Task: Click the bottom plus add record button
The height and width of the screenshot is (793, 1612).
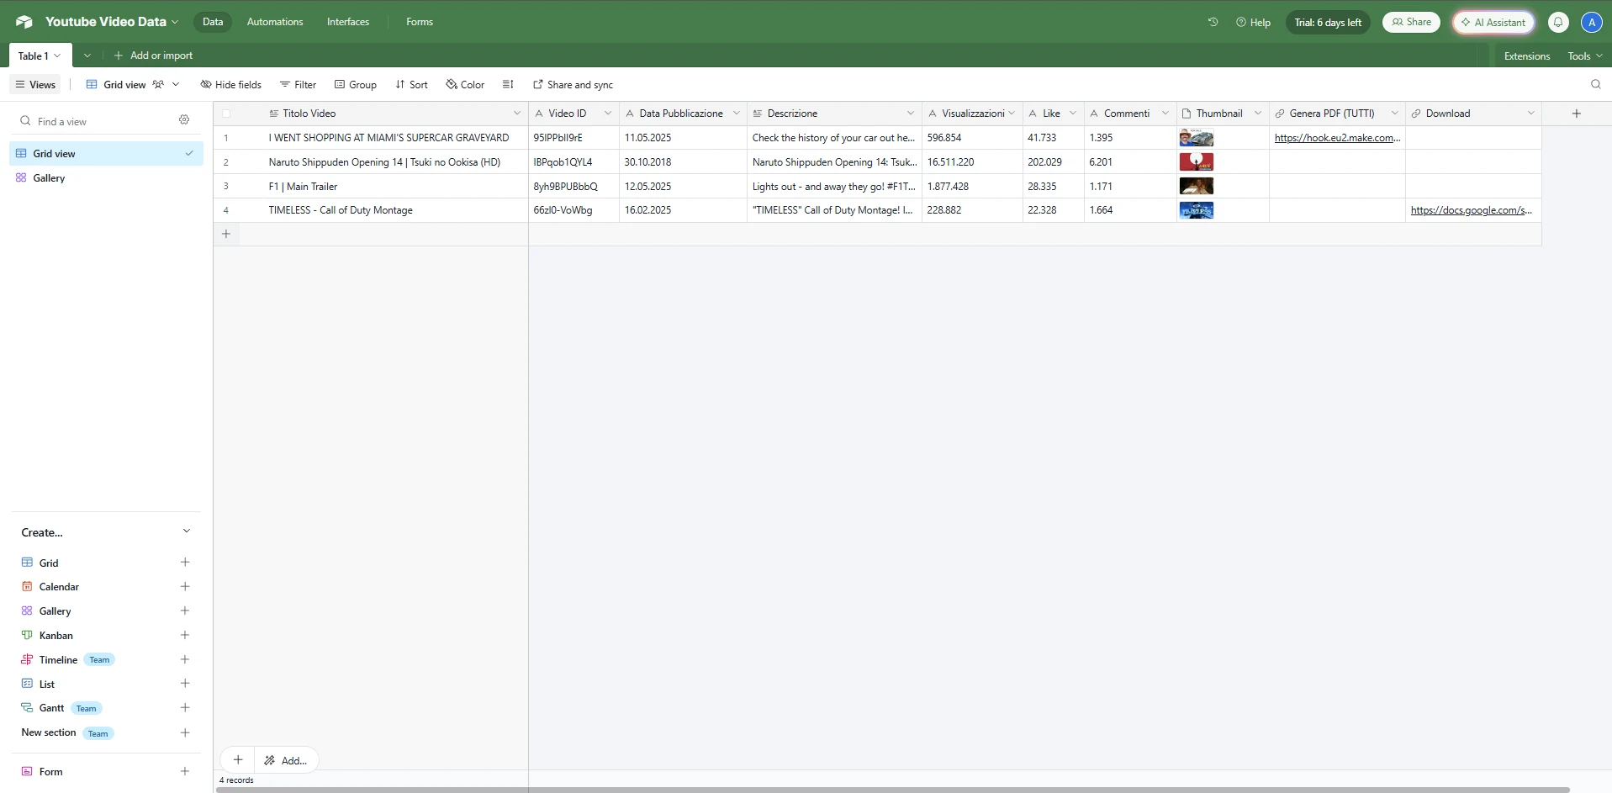Action: (238, 759)
